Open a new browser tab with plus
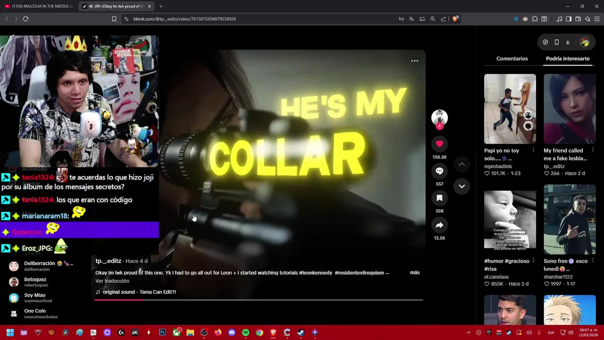This screenshot has height=340, width=604. click(x=161, y=6)
